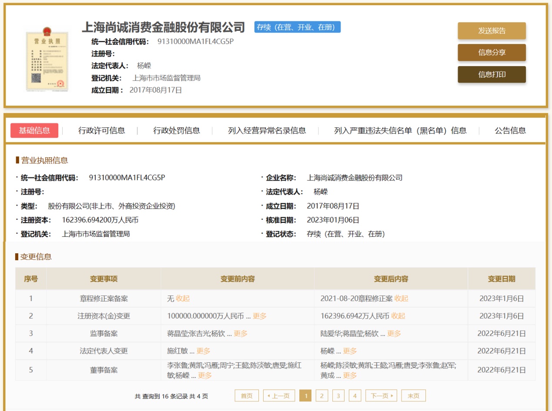Go to the 列入严重违法失信名单（黑名单）信息 tab
Viewport: 552px width, 411px height.
(400, 130)
